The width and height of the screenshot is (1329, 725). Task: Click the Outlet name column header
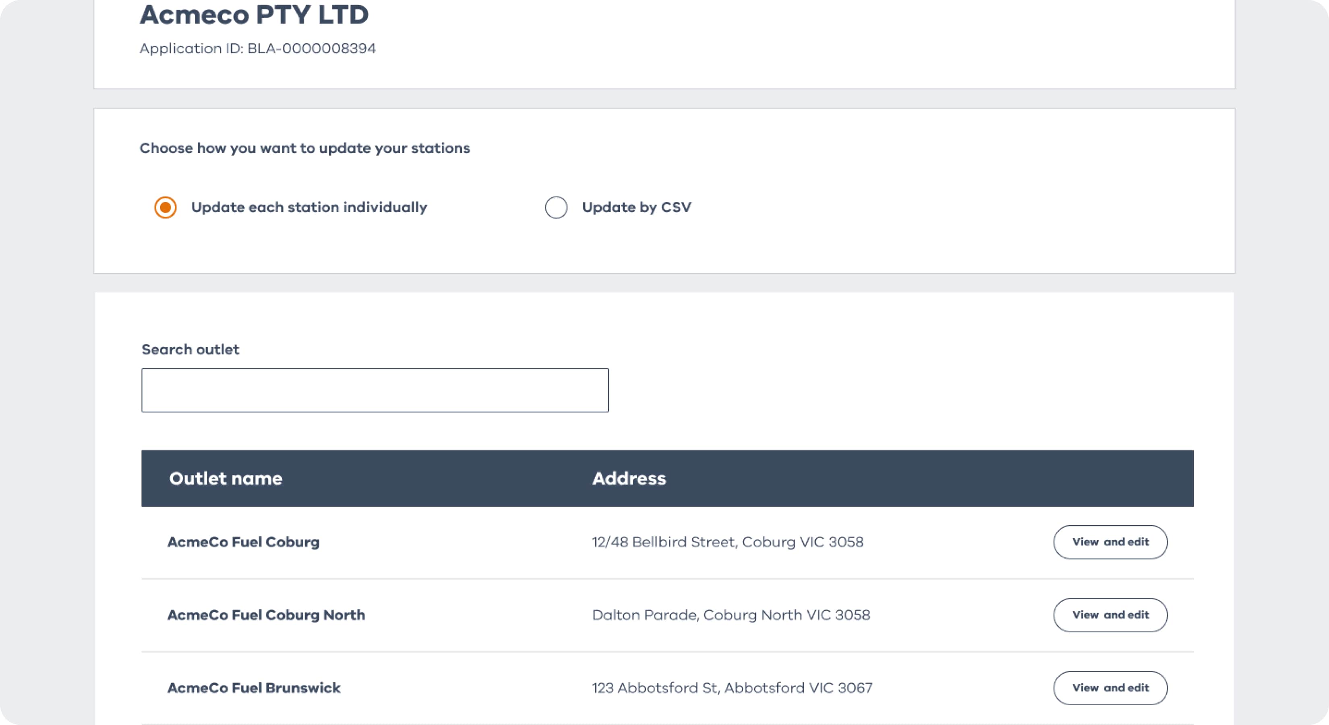tap(226, 478)
